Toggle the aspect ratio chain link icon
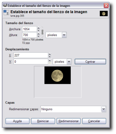 42,32
